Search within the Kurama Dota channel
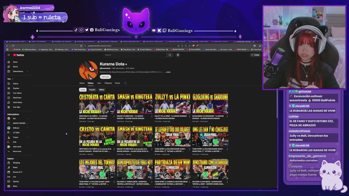Image resolution: width=349 pixels, height=196 pixels. tap(125, 83)
